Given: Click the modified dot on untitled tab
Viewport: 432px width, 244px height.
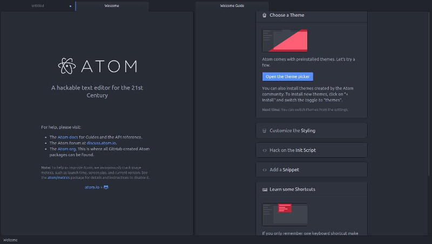Looking at the screenshot, I should pos(71,6).
